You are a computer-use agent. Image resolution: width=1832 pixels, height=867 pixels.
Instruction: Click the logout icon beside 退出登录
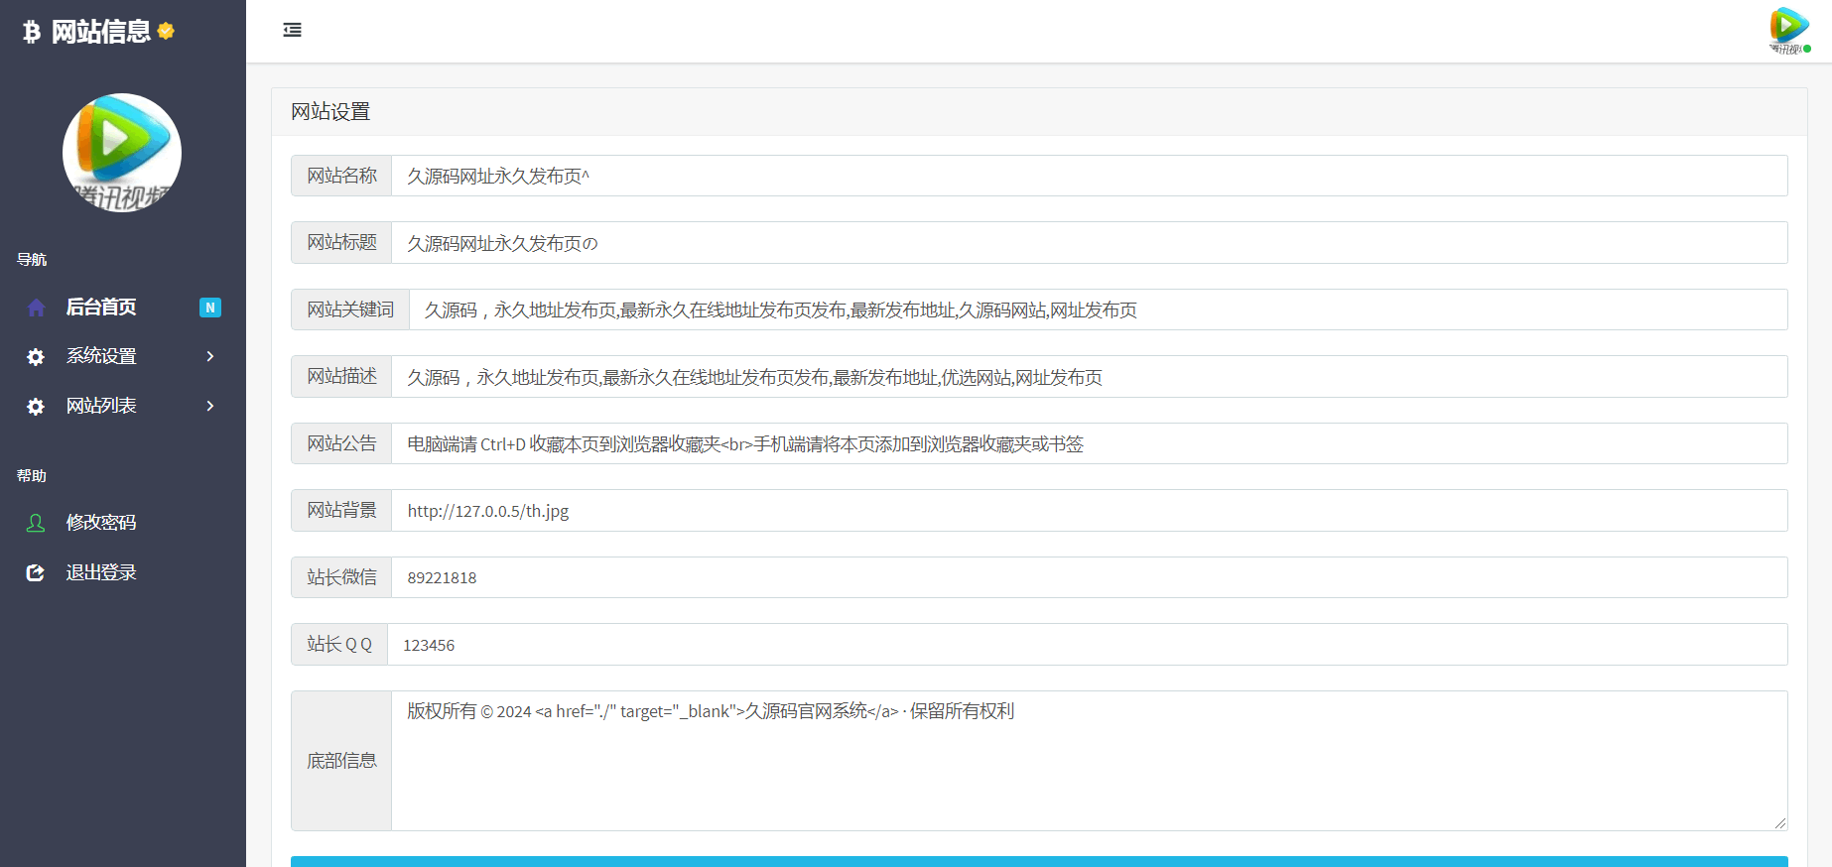pos(36,572)
